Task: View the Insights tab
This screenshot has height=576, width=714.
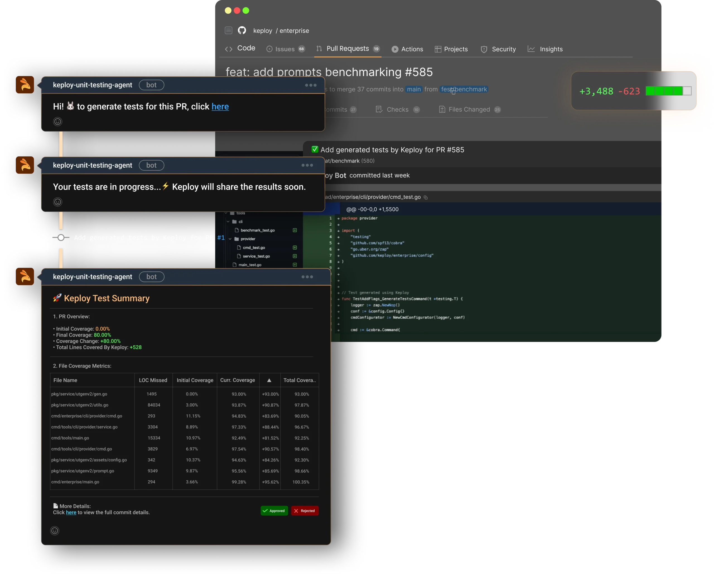Action: pyautogui.click(x=545, y=49)
